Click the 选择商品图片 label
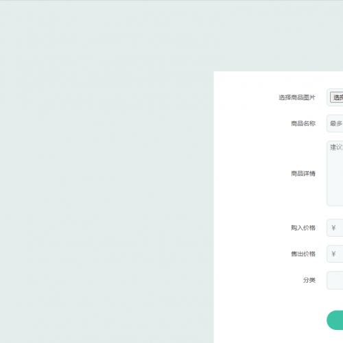Viewport: 343px width, 343px height. click(297, 97)
